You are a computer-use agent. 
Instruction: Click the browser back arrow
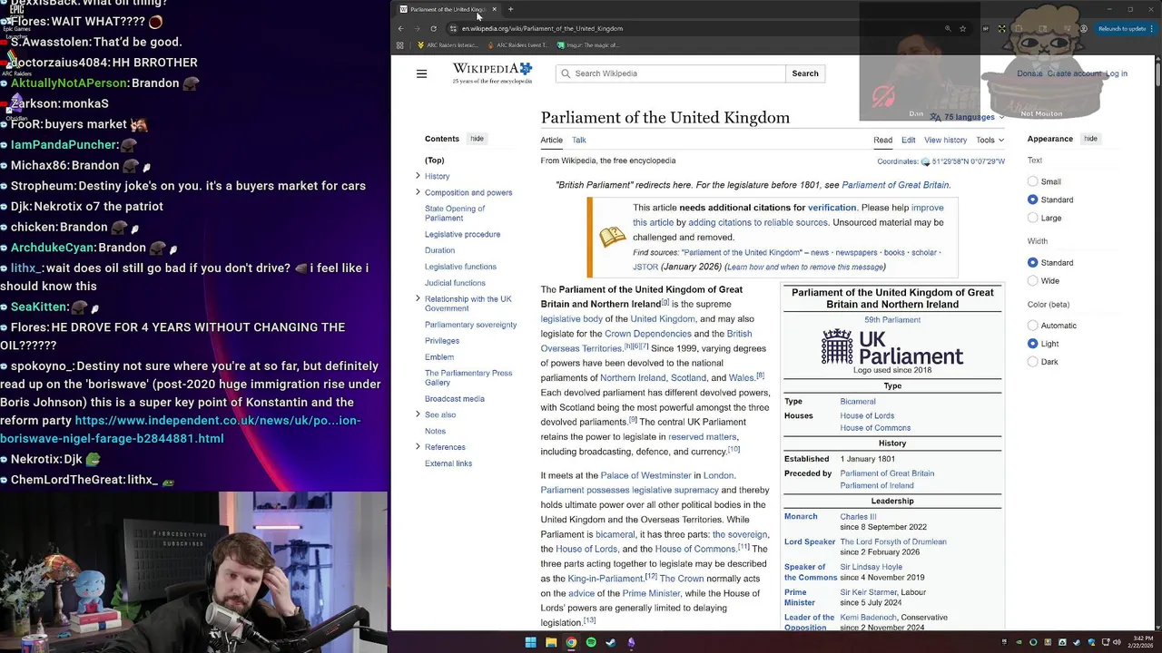click(400, 28)
